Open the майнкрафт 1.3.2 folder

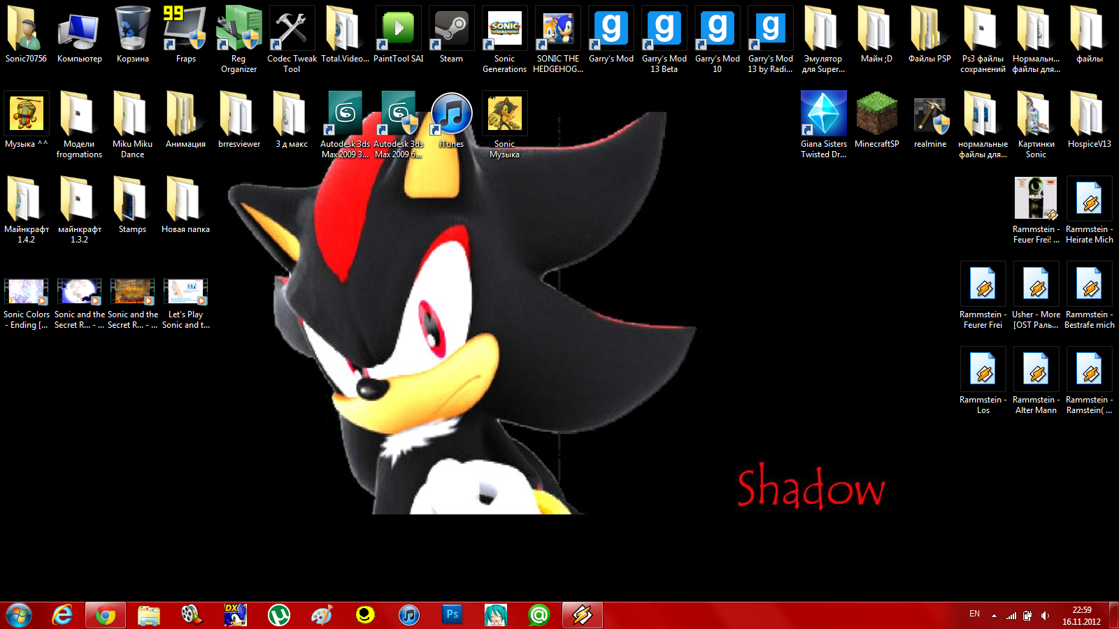coord(79,210)
